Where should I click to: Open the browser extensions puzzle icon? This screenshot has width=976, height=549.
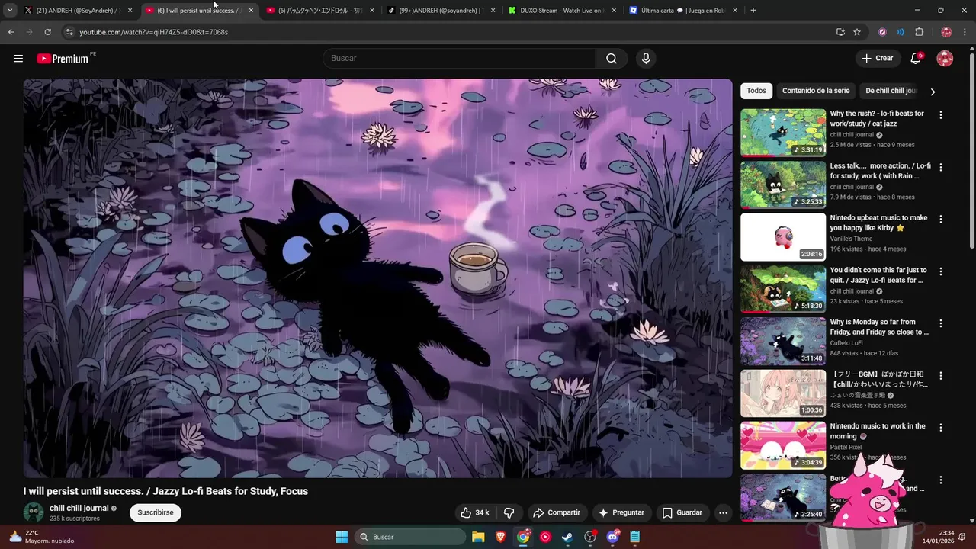[919, 32]
